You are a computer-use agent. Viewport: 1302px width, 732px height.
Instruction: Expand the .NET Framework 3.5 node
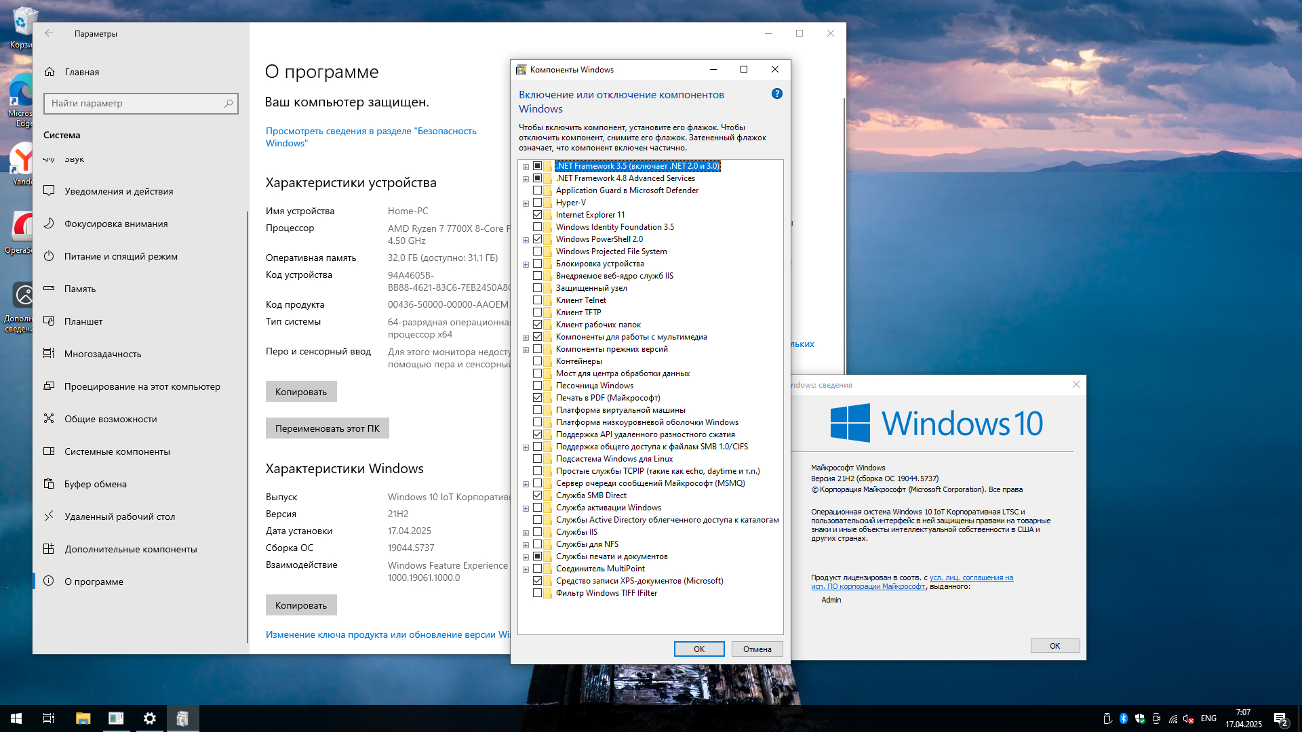click(526, 167)
